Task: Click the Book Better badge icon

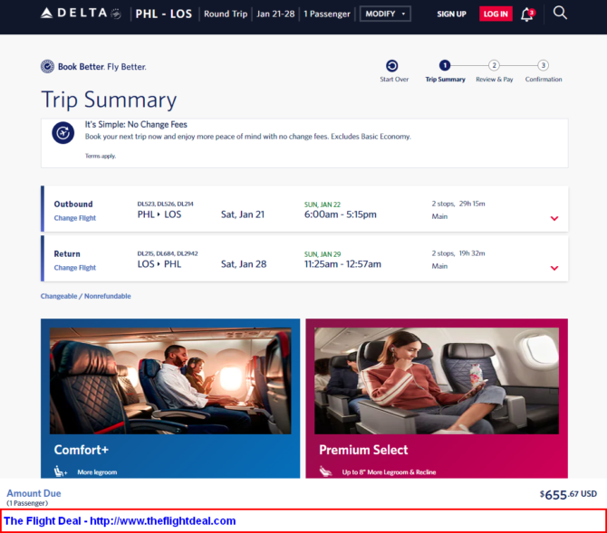Action: click(x=48, y=67)
